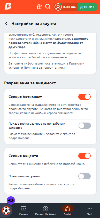Image resolution: width=100 pixels, height=218 pixels.
Task: Tap the soccer ball sports icon
Action: pos(6,210)
